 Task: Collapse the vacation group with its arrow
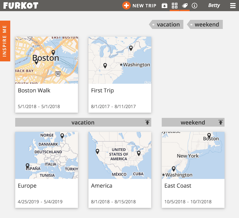pyautogui.click(x=147, y=122)
